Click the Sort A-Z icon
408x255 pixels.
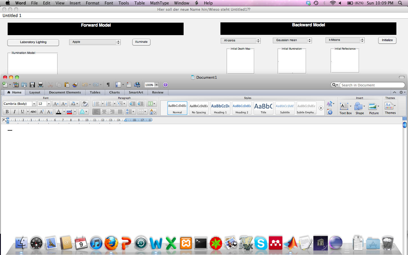click(153, 112)
